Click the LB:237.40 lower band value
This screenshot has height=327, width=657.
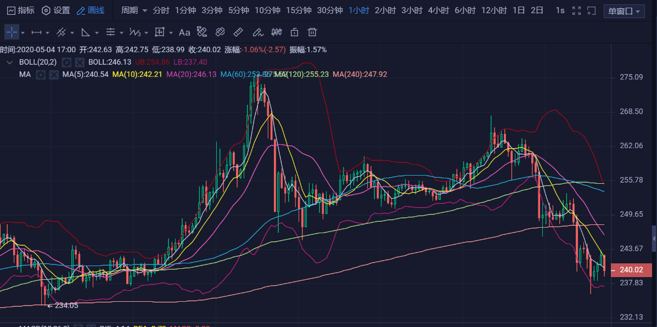click(190, 63)
